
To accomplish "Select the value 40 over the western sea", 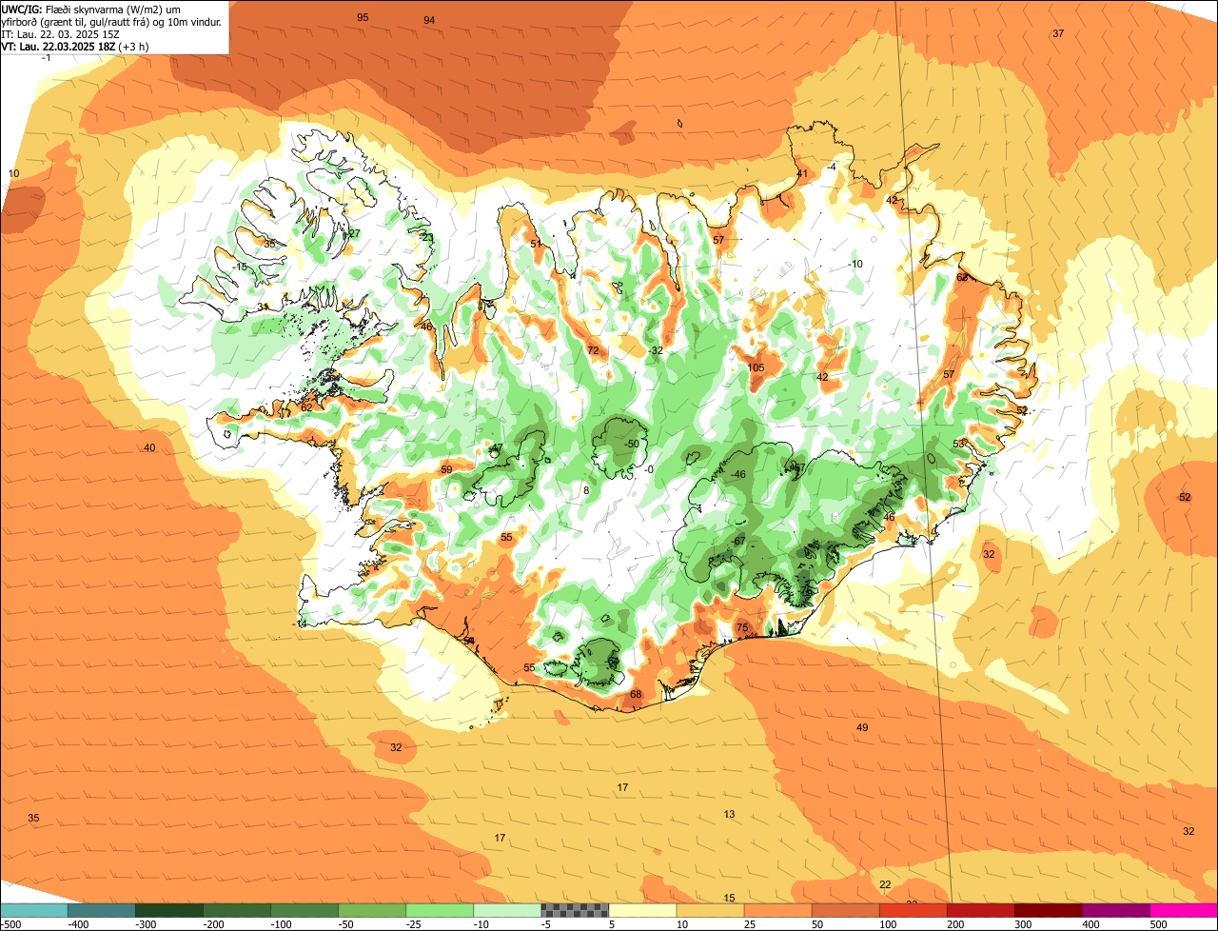I will click(149, 447).
